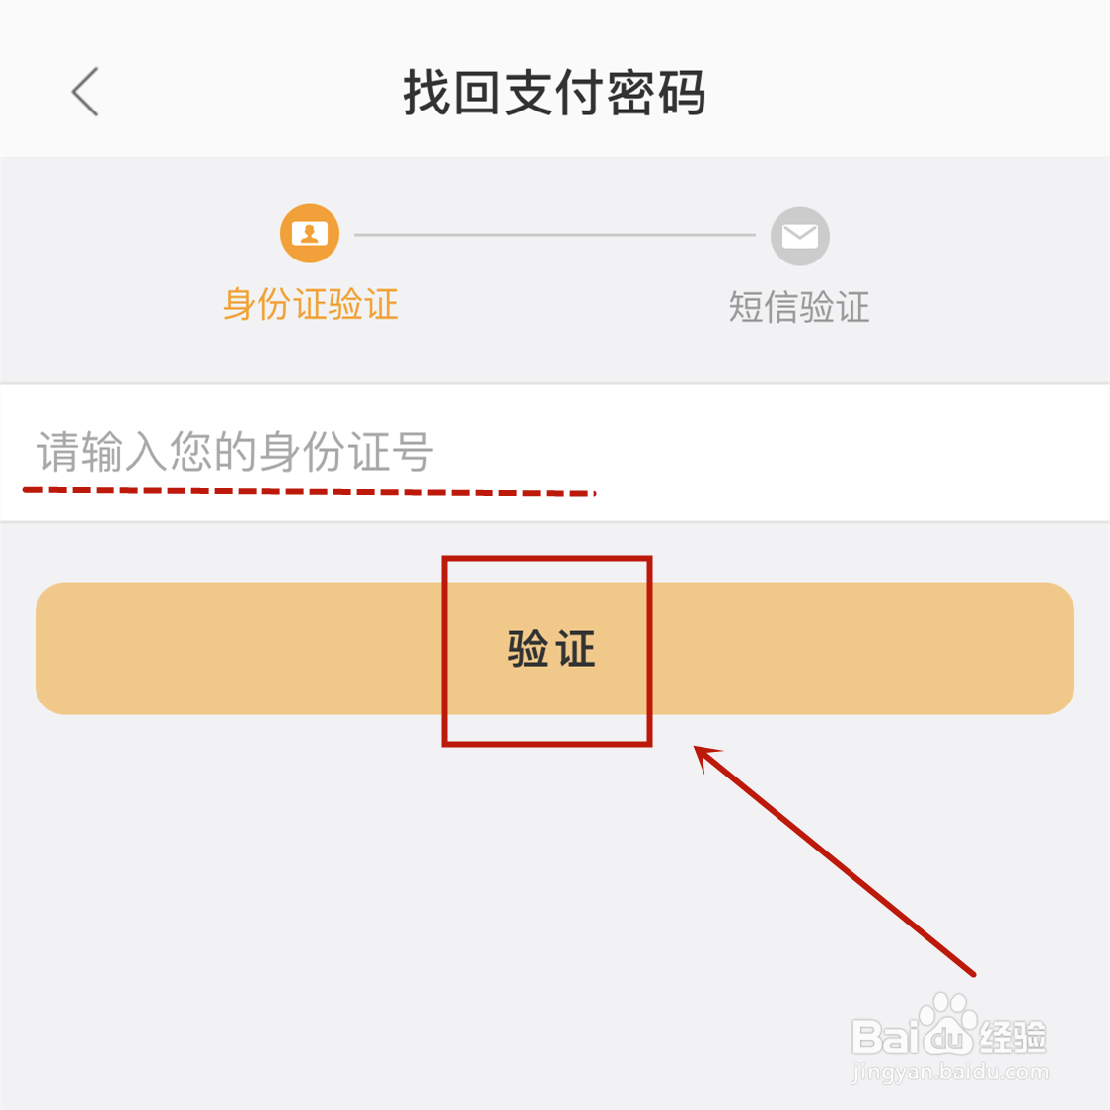The image size is (1110, 1110).
Task: Click the 身份证验证 step label
Action: (x=310, y=305)
